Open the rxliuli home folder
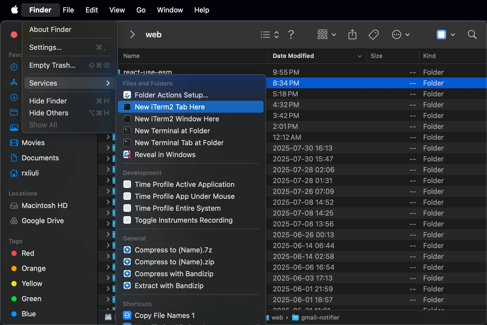This screenshot has width=487, height=325. [x=24, y=173]
